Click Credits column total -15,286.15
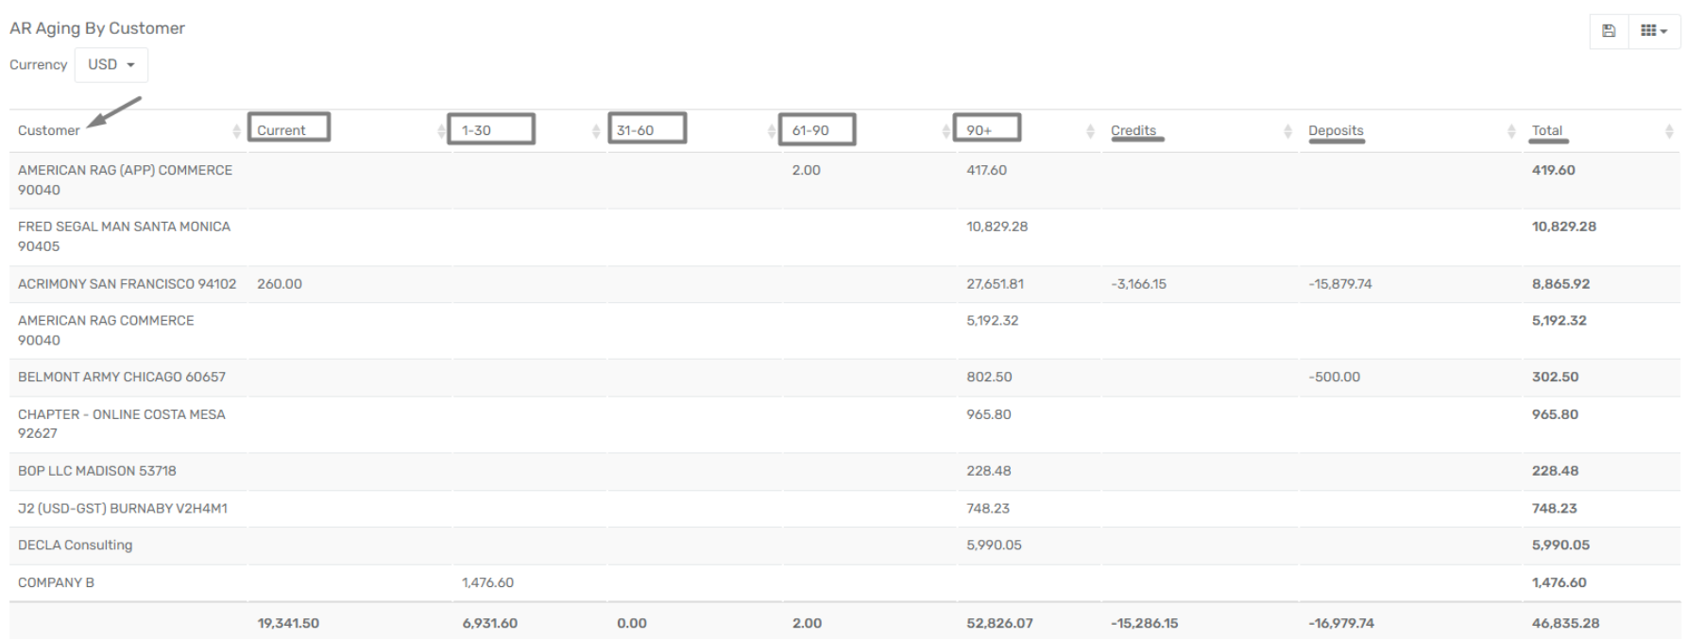Screen dimensions: 1687x639 pyautogui.click(x=1145, y=624)
